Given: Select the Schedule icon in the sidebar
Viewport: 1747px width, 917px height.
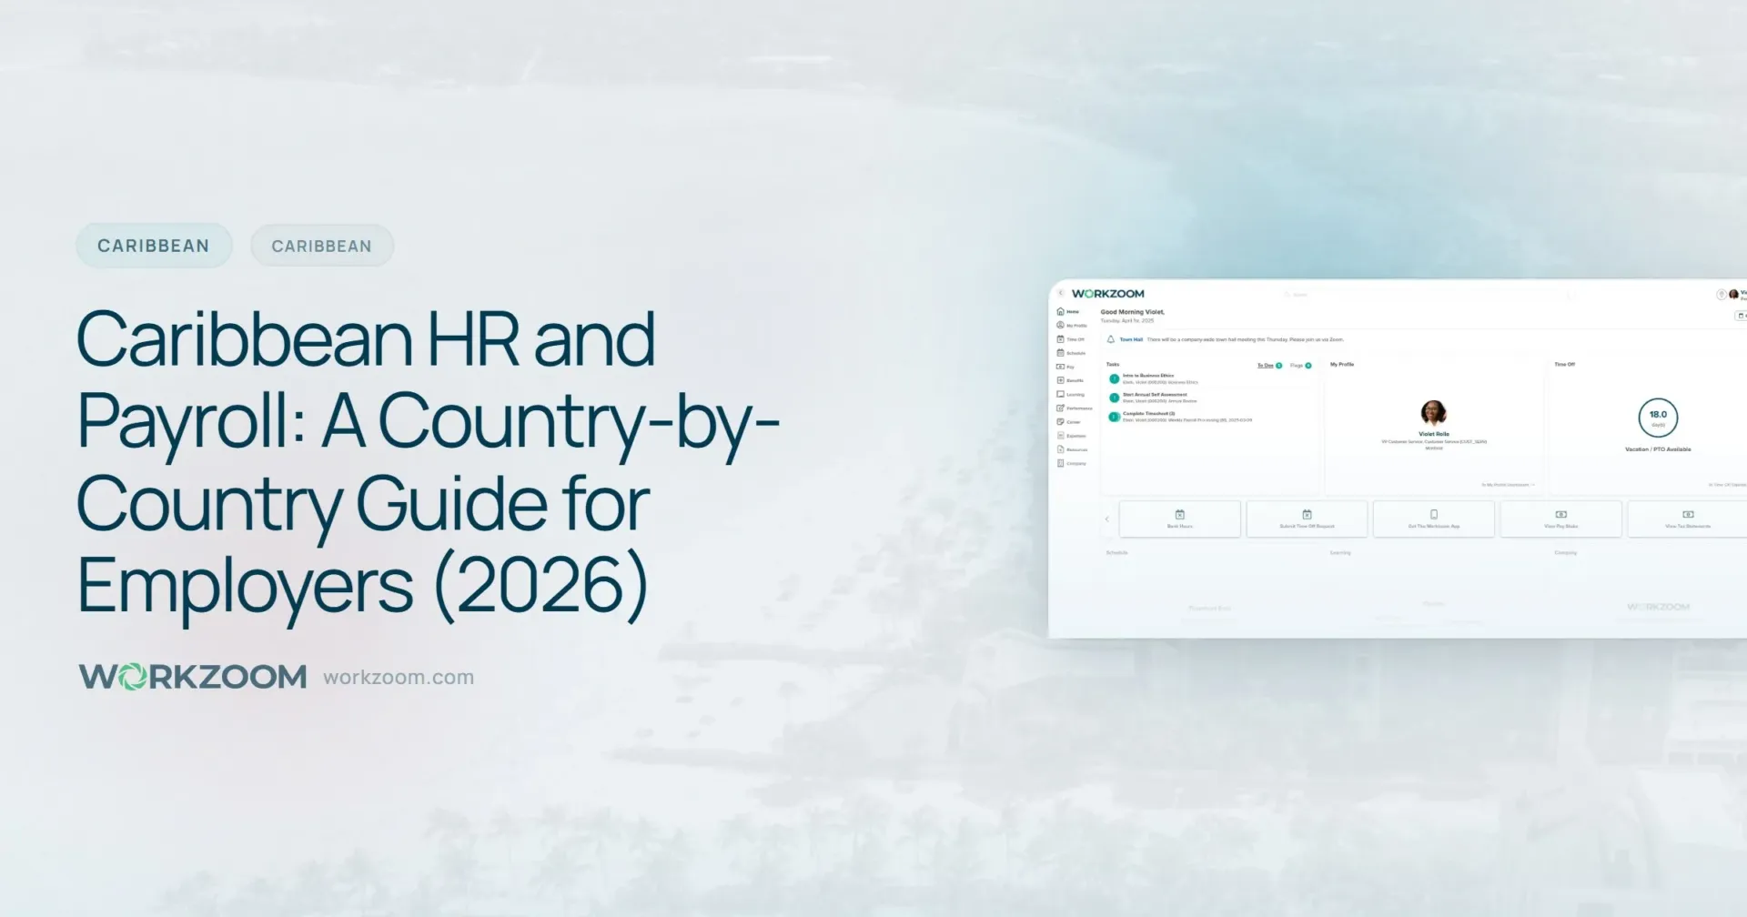Looking at the screenshot, I should [1061, 353].
